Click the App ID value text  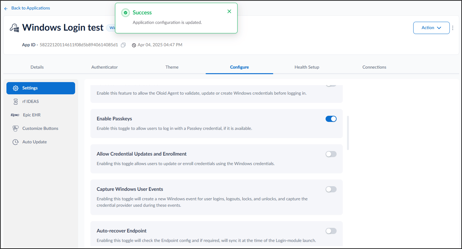coord(79,45)
